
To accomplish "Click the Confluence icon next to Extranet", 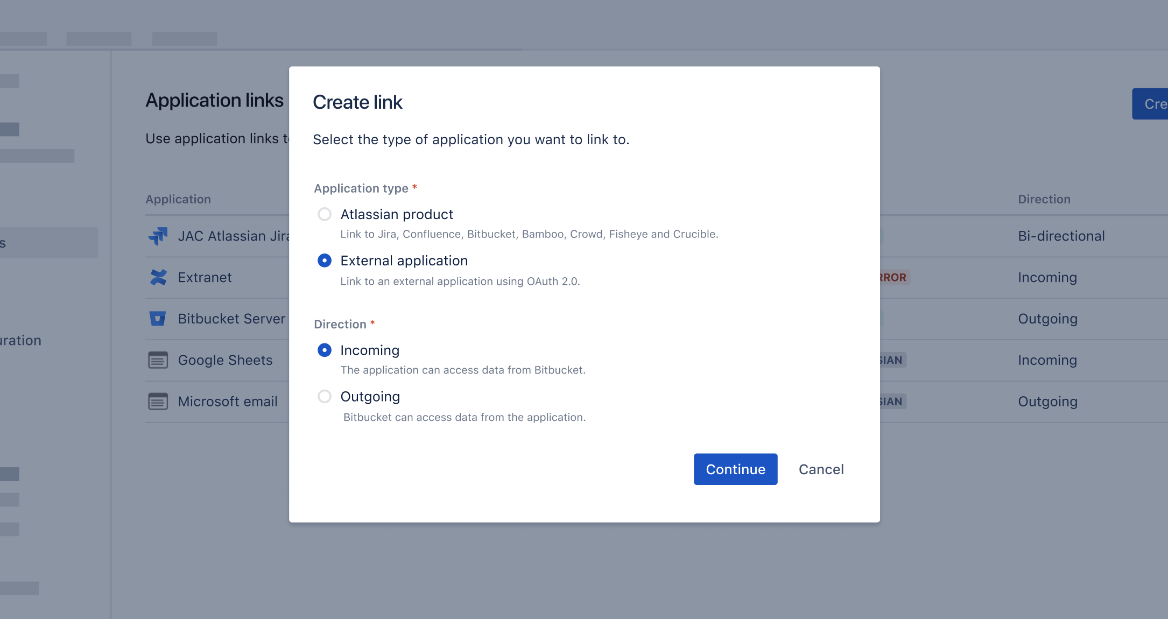I will (158, 277).
